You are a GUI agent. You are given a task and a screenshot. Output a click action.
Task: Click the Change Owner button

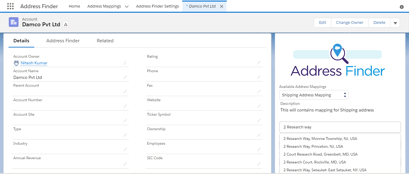[349, 22]
